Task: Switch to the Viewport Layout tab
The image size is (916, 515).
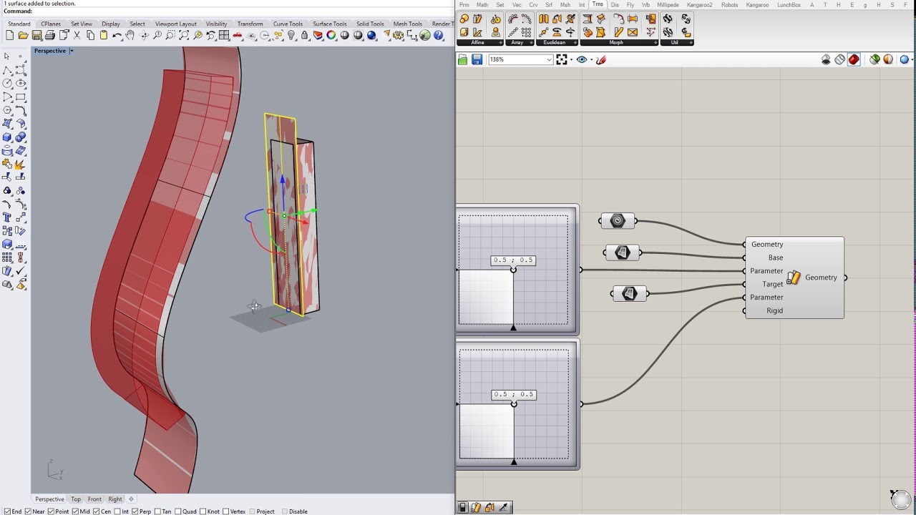Action: 176,24
